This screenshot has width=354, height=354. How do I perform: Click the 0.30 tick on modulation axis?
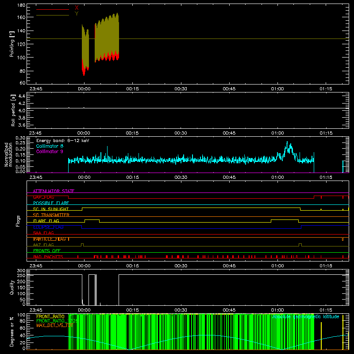click(20, 138)
